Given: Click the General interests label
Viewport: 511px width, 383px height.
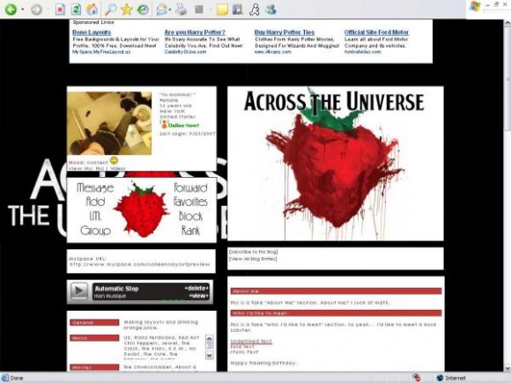Looking at the screenshot, I should coord(94,322).
